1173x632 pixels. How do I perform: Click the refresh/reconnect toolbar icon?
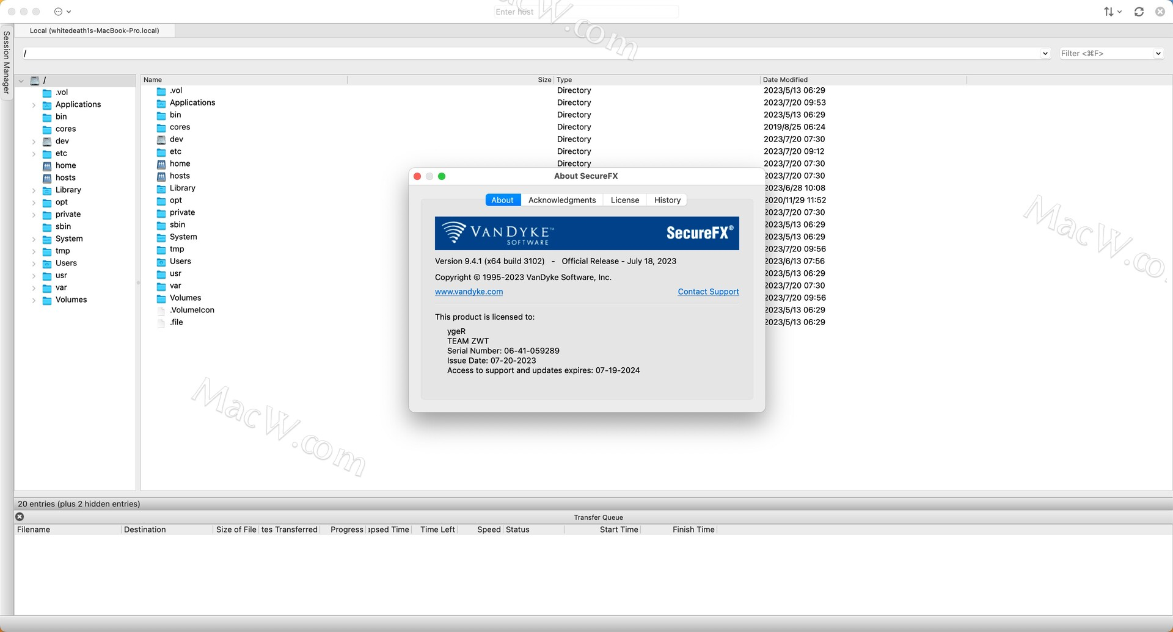click(1139, 12)
